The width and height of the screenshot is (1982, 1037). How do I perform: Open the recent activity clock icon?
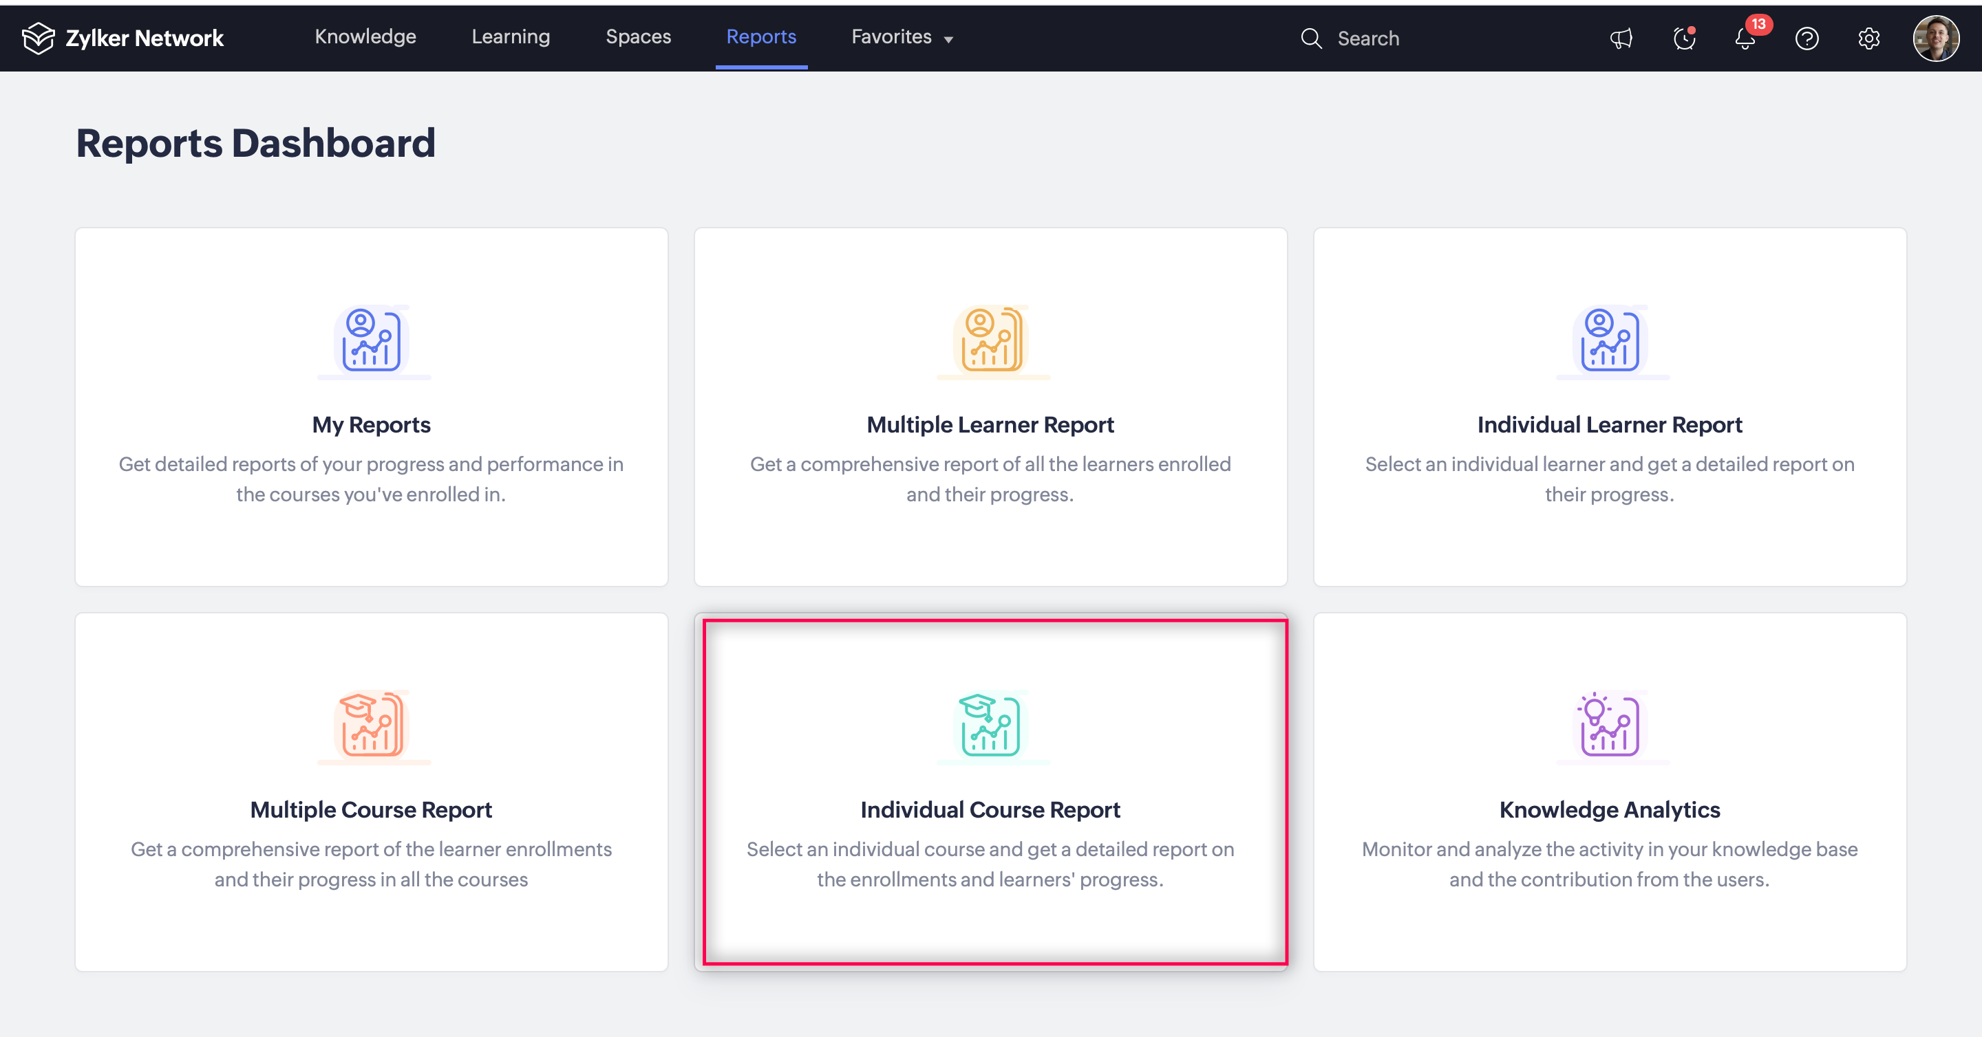click(1683, 39)
